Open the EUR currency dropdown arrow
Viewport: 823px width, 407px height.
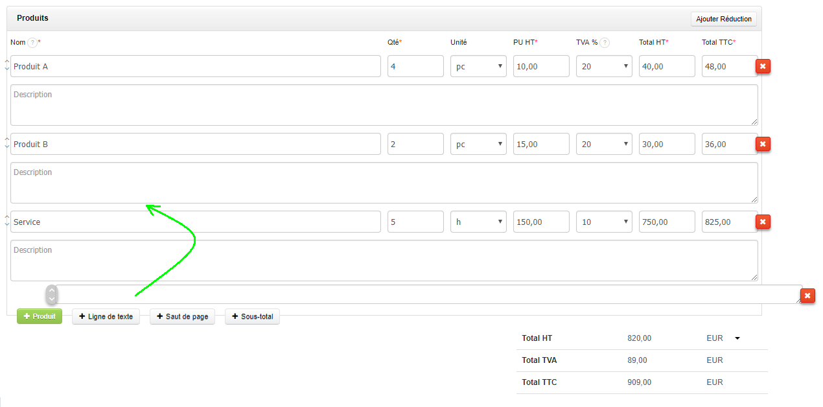[x=737, y=338]
